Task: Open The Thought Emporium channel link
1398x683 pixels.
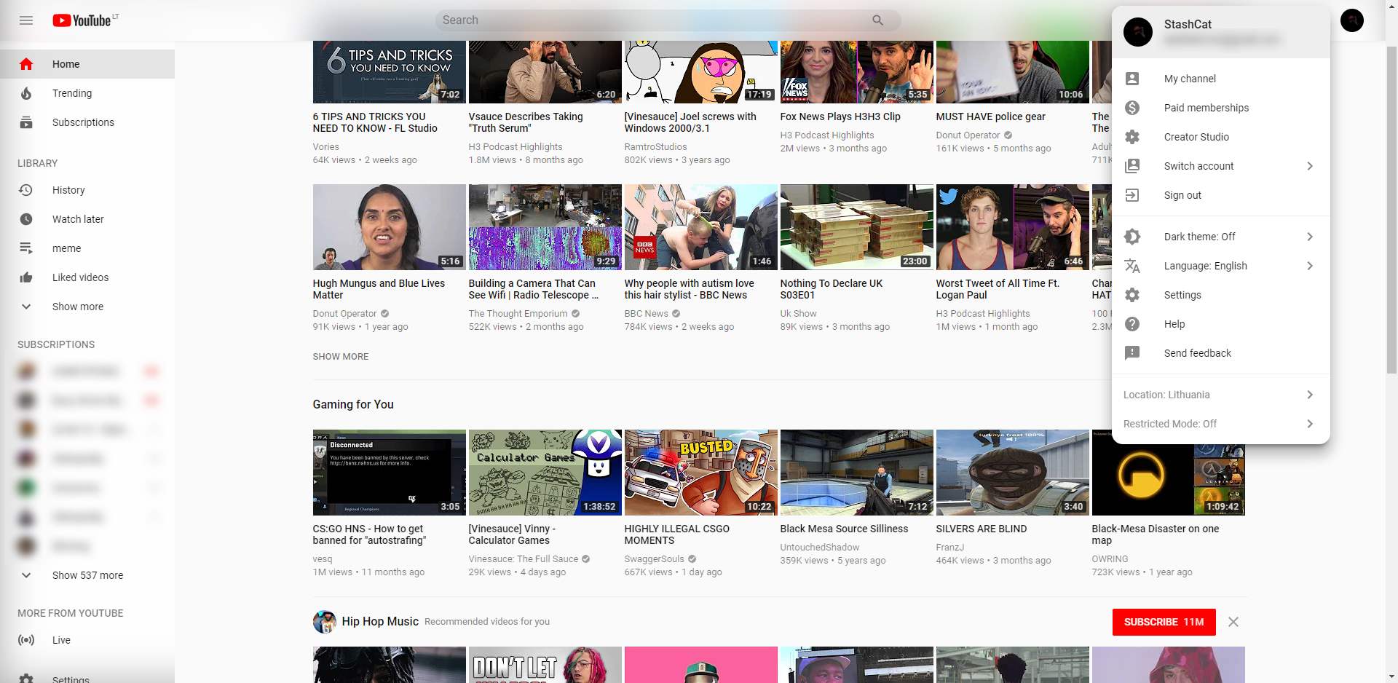Action: tap(518, 314)
